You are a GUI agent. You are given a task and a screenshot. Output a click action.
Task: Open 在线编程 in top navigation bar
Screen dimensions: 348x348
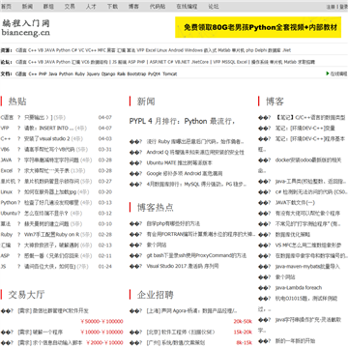pos(187,6)
